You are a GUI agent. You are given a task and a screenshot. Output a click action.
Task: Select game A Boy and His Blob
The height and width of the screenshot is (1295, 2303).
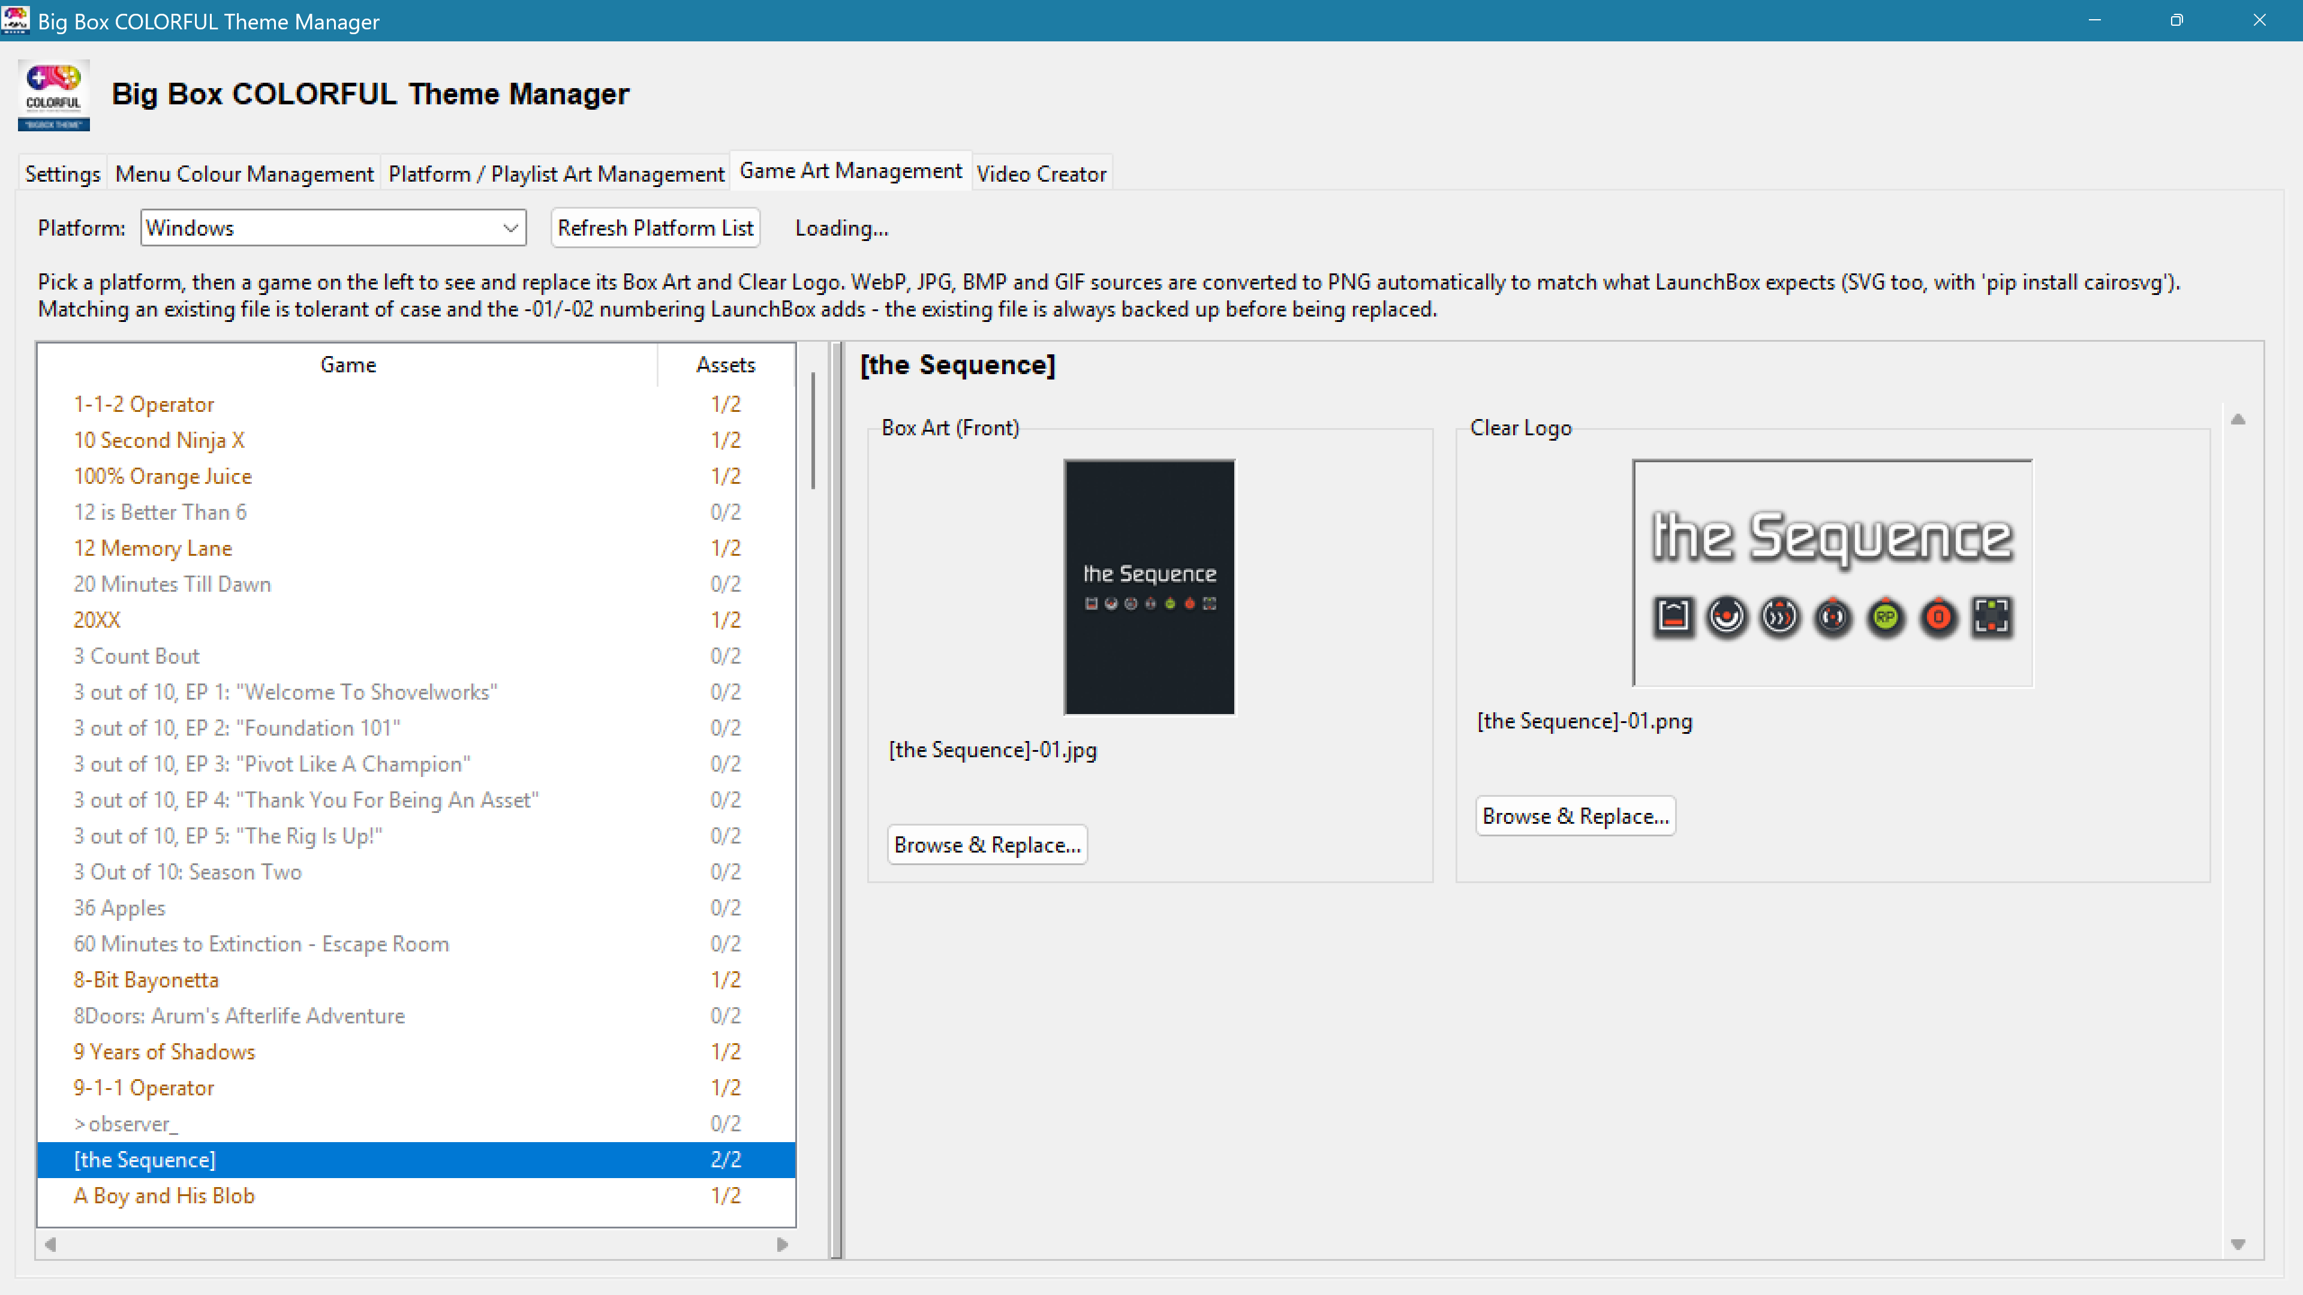point(417,1196)
